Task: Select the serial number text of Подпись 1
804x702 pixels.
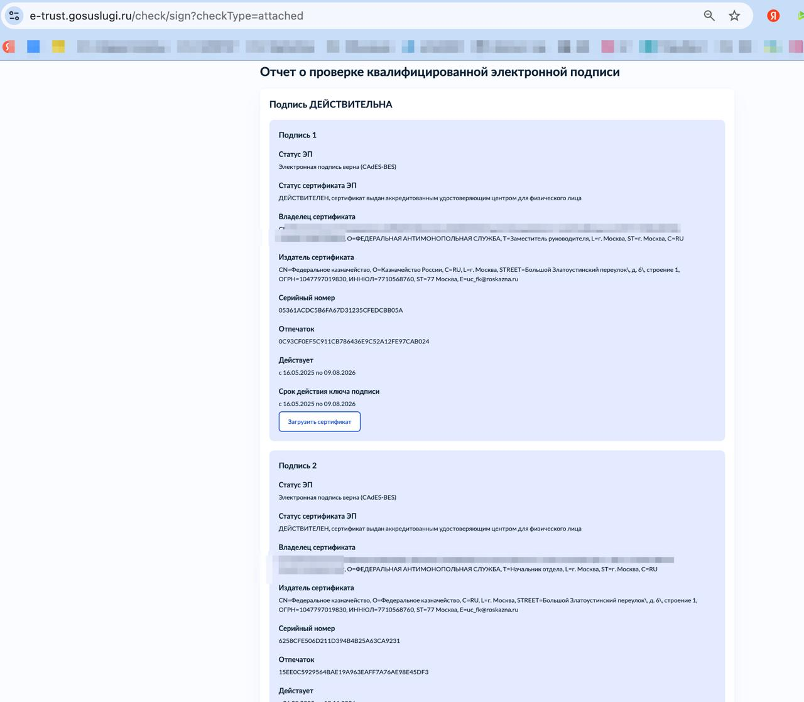Action: (x=341, y=310)
